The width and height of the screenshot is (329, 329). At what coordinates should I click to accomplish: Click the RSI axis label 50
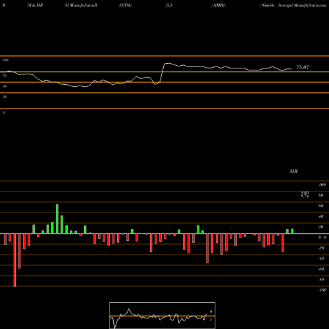coord(5,86)
